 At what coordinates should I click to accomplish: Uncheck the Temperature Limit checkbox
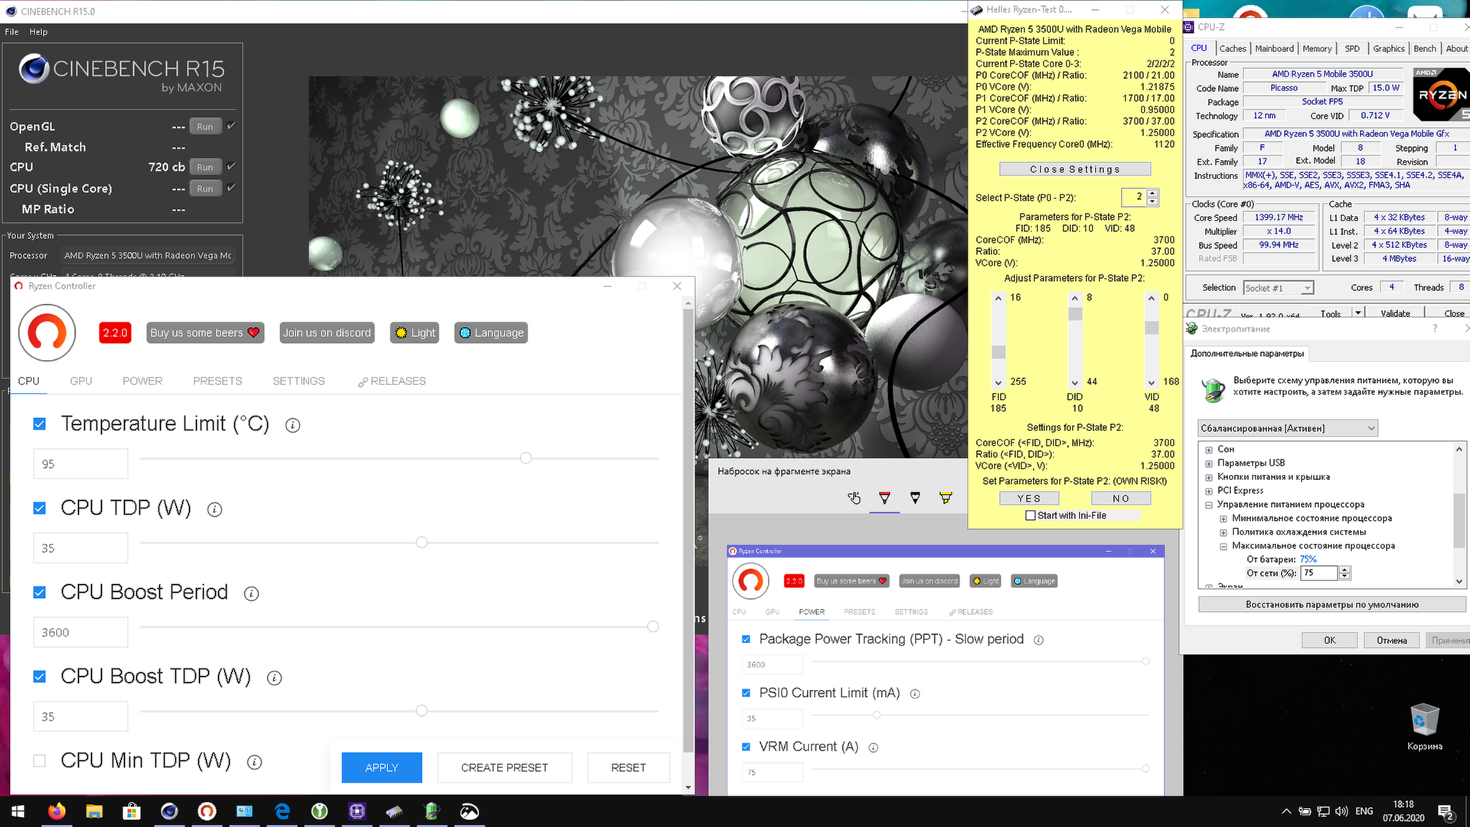click(x=40, y=424)
